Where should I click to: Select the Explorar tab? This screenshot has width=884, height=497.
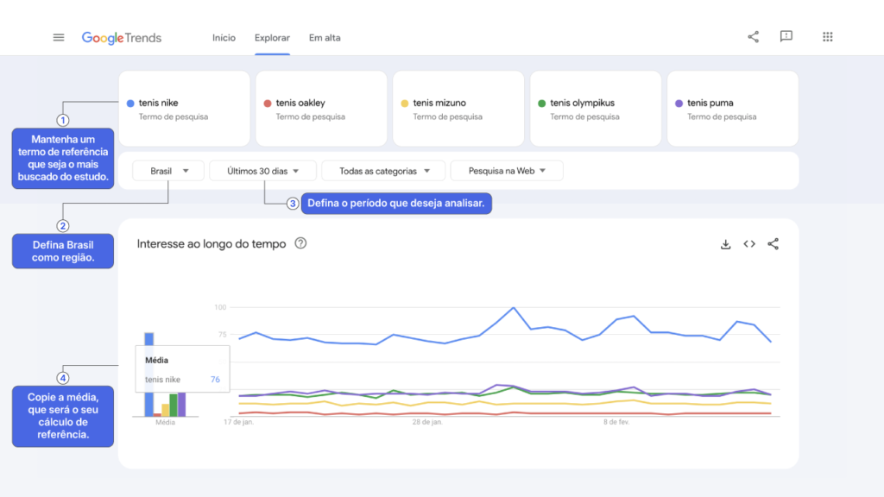click(272, 38)
